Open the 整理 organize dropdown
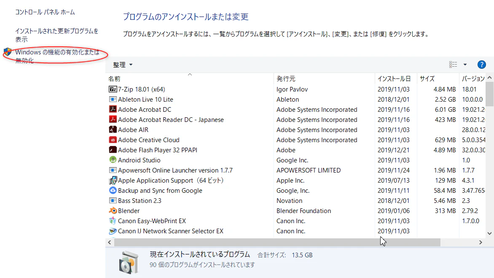Viewport: 494px width, 278px height. pyautogui.click(x=123, y=65)
